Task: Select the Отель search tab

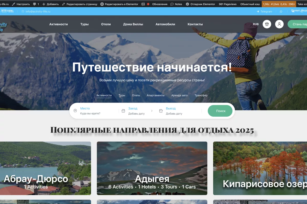Action: (136, 95)
